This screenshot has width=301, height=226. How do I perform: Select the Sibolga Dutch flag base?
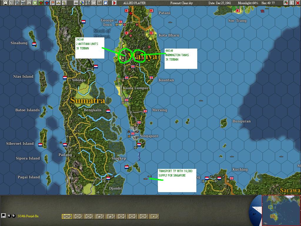(65, 78)
